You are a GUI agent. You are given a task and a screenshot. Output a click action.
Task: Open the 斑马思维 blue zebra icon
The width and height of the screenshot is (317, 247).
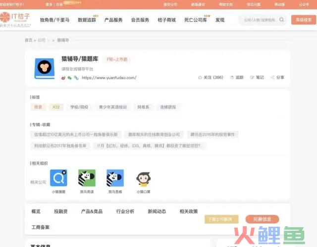point(115,178)
